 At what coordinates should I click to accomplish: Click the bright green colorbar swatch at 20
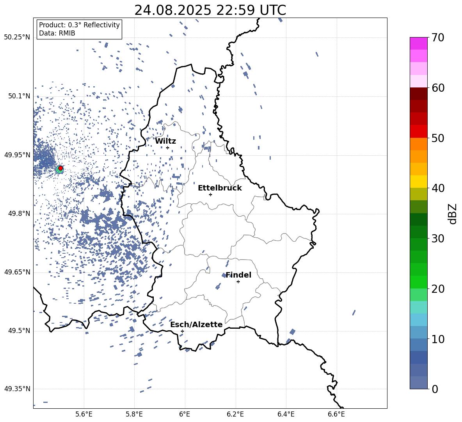(418, 282)
